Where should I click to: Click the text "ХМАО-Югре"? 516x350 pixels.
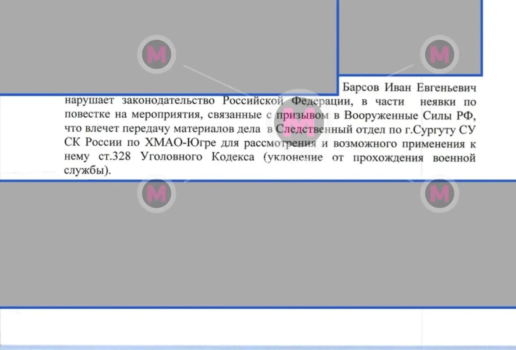(x=180, y=143)
